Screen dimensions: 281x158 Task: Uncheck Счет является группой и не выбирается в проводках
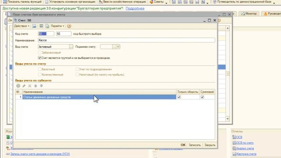coord(40,58)
